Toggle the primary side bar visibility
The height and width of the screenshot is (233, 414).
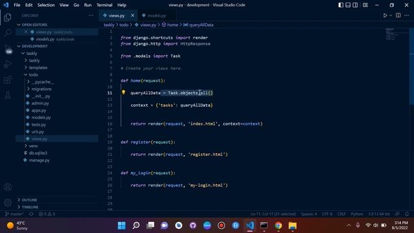[341, 5]
